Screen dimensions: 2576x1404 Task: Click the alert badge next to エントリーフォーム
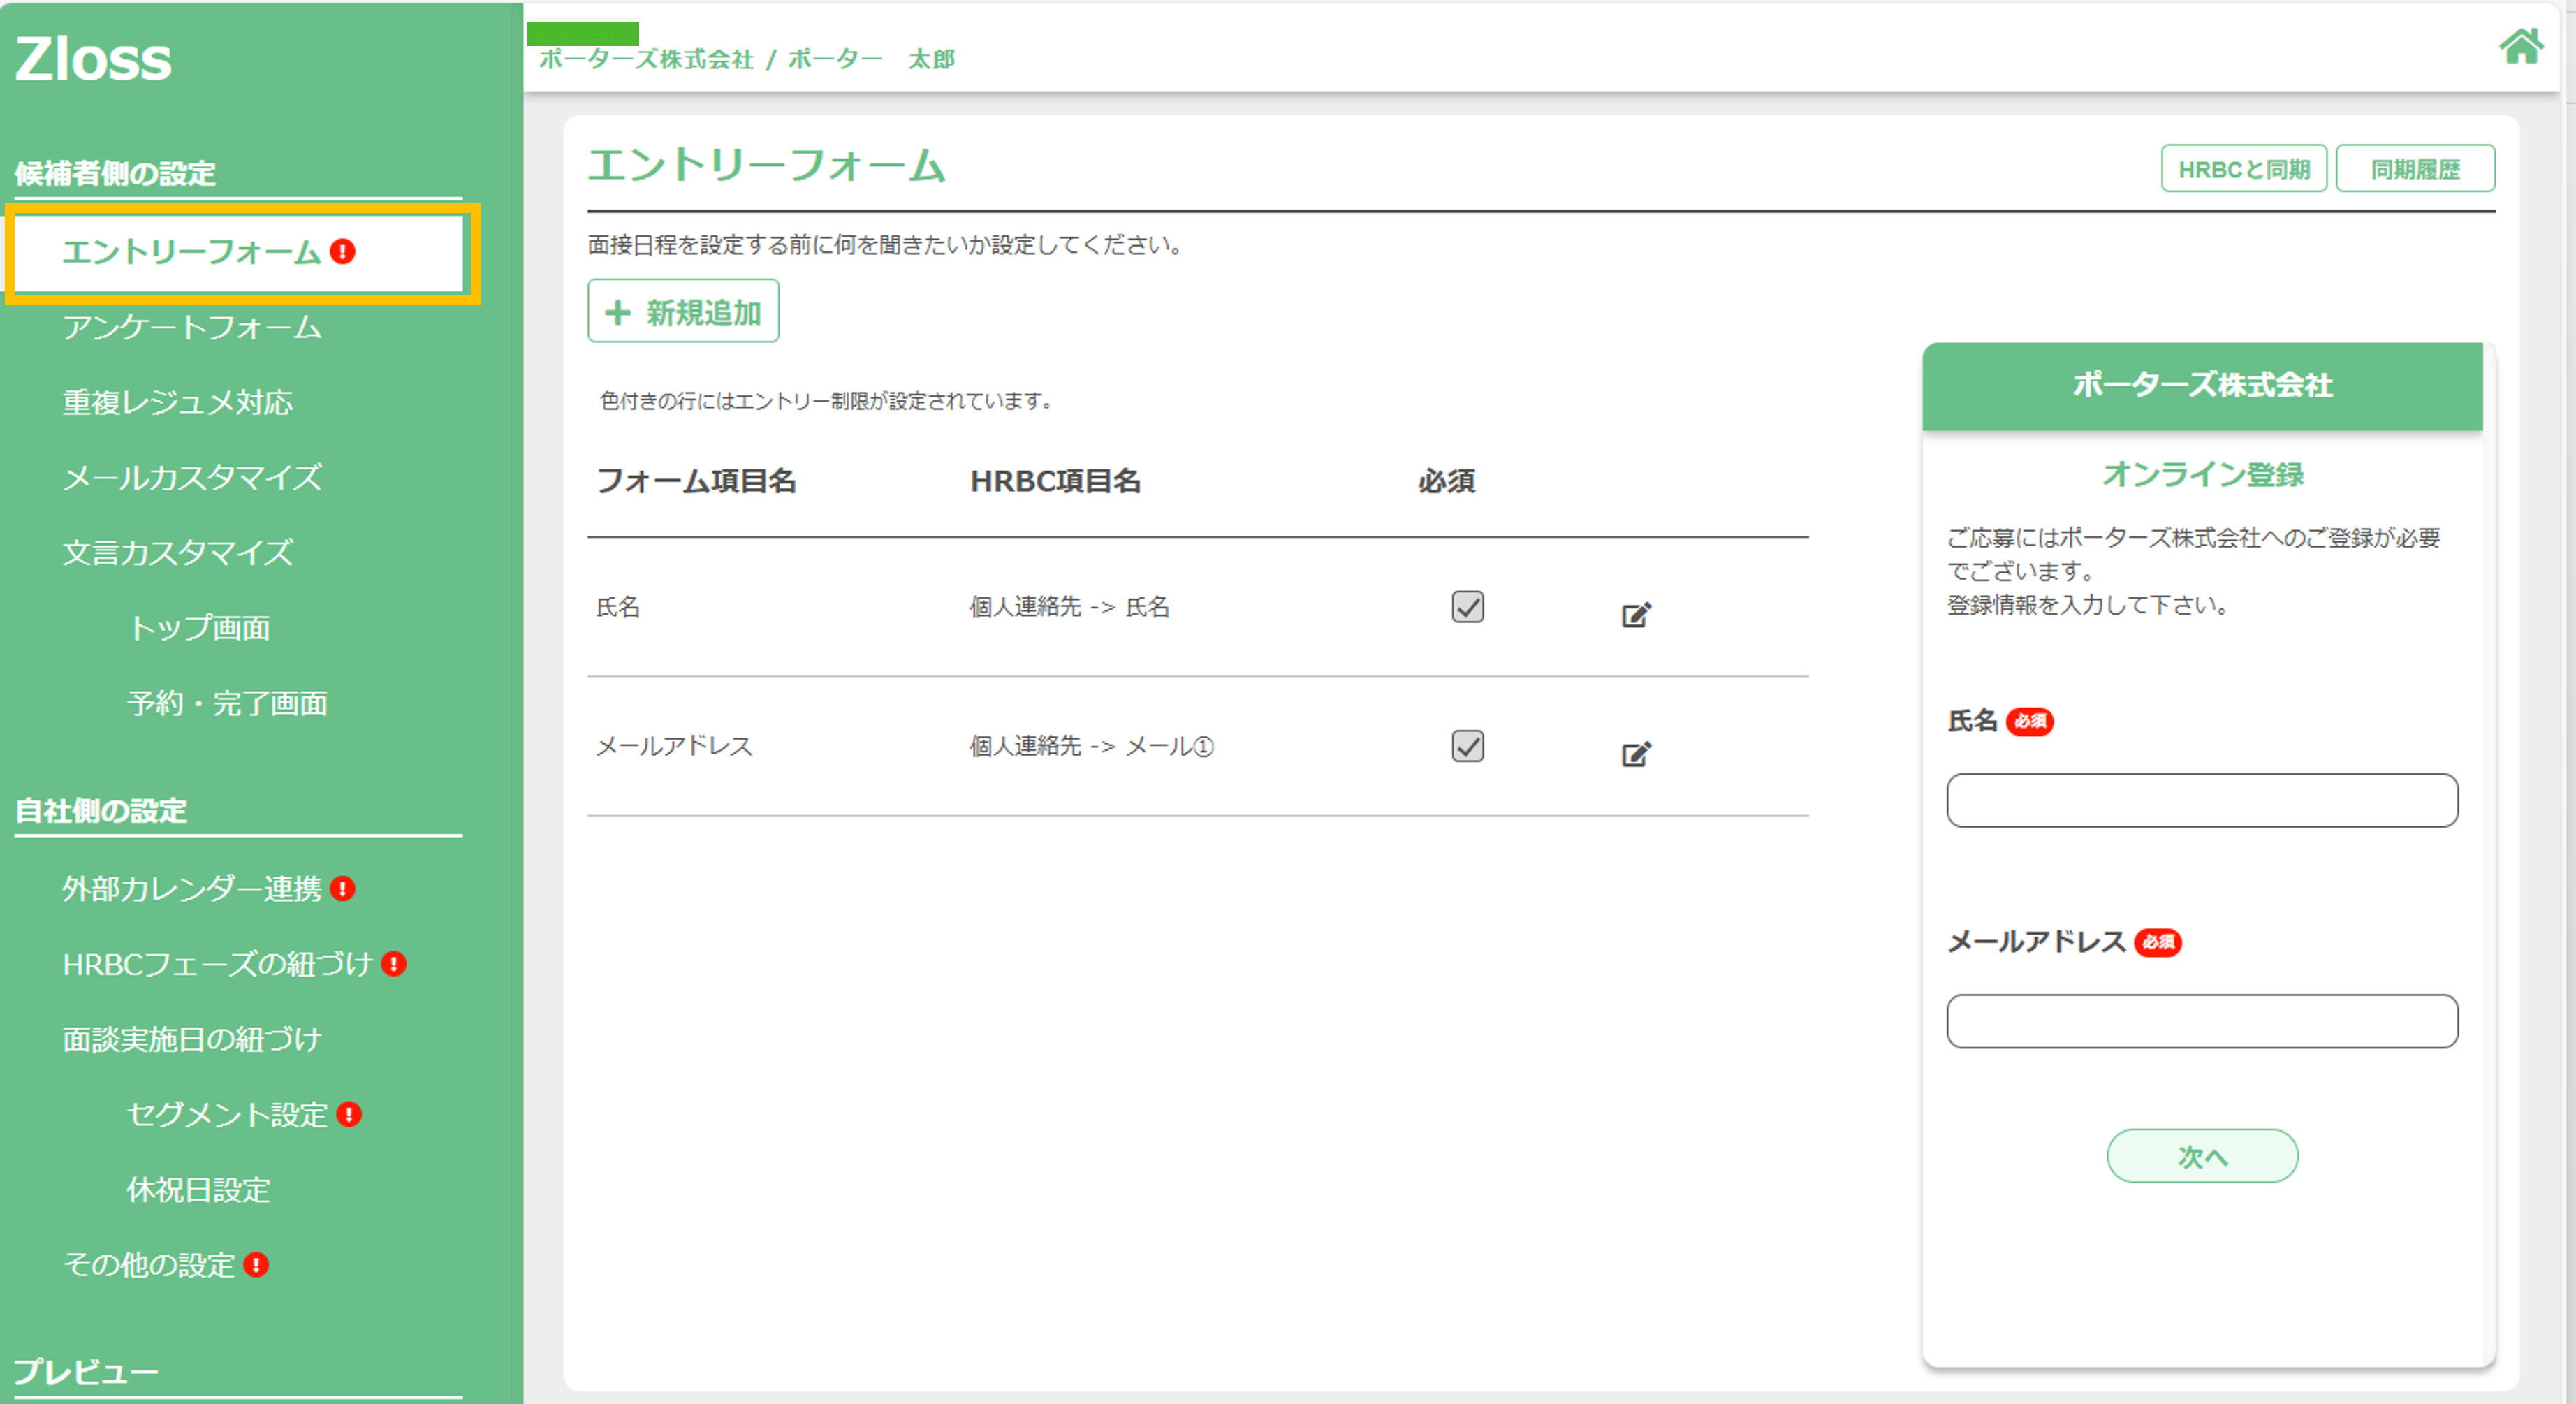(342, 251)
